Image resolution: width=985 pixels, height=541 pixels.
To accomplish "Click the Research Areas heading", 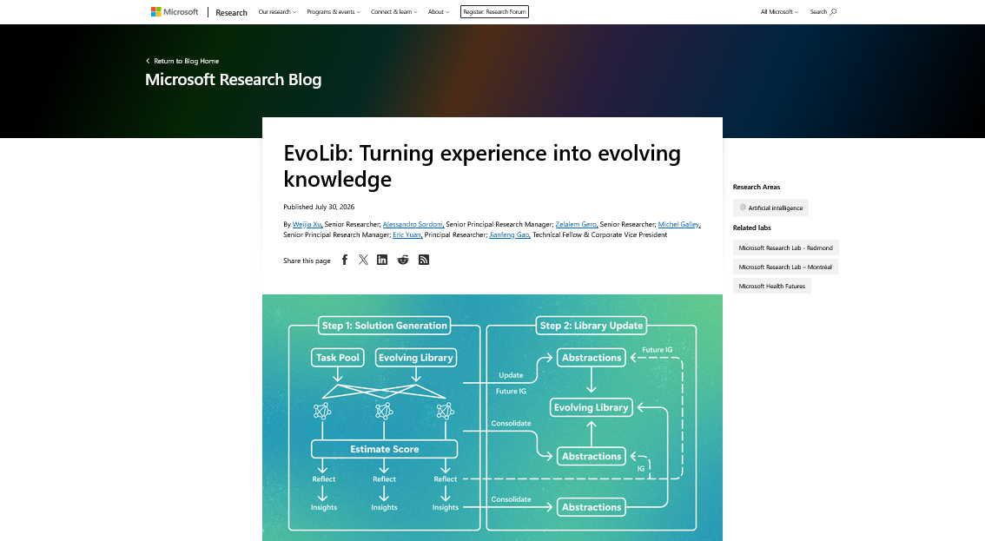I will [757, 188].
